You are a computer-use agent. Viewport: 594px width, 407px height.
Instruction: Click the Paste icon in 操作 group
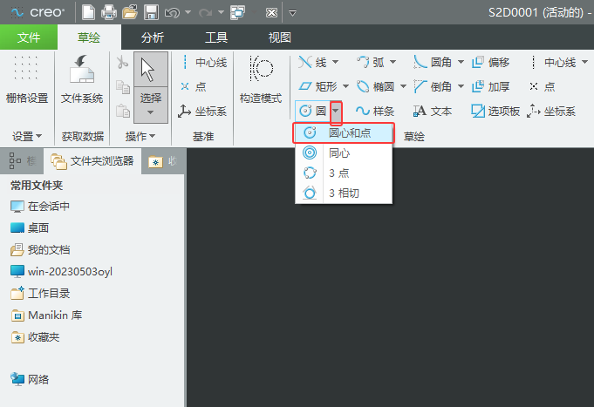[122, 111]
